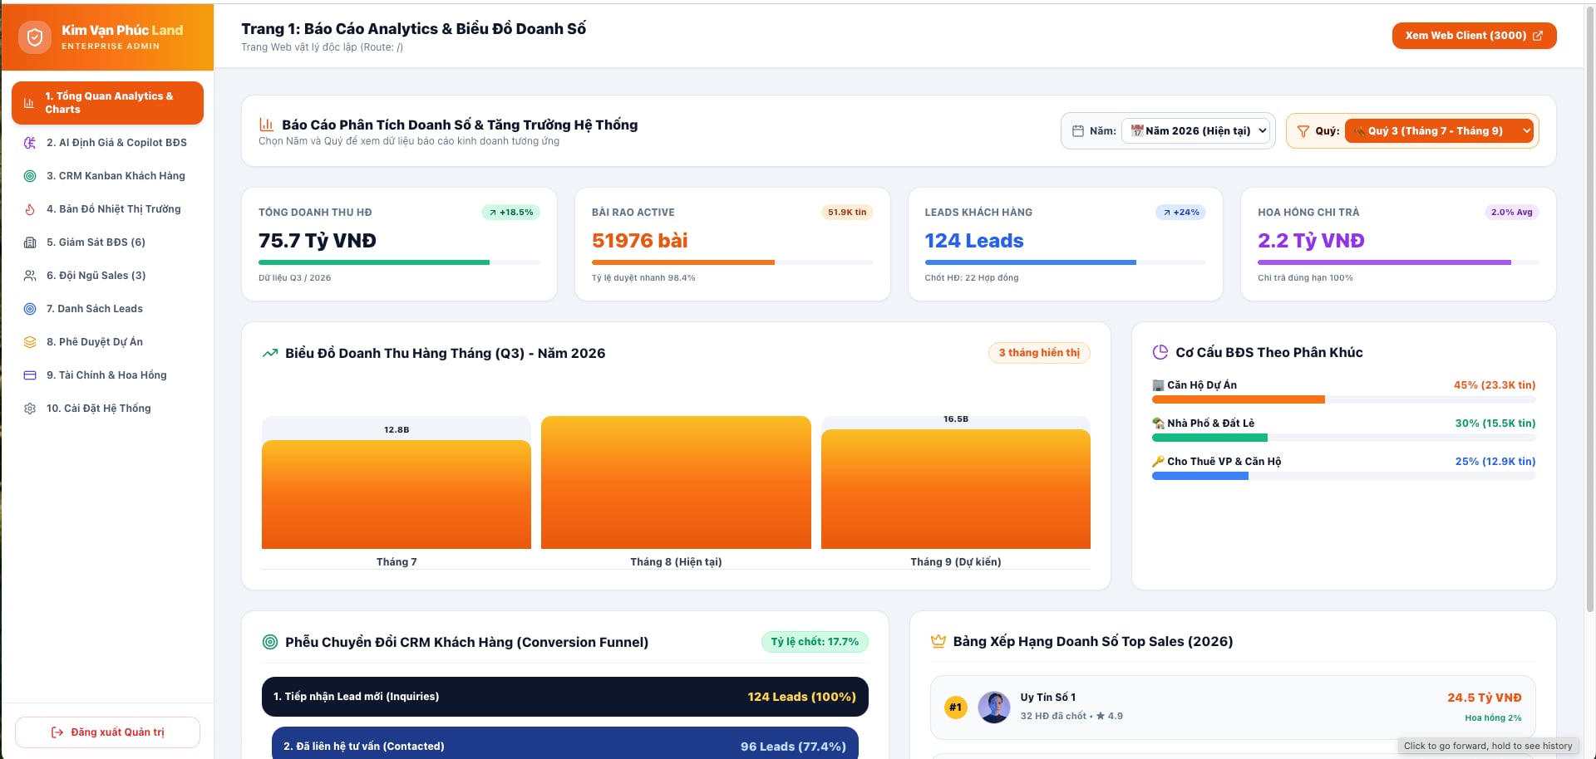This screenshot has width=1596, height=759.
Task: Click the trend line icon beside Biểu Đồ Doanh Thu
Action: point(270,353)
